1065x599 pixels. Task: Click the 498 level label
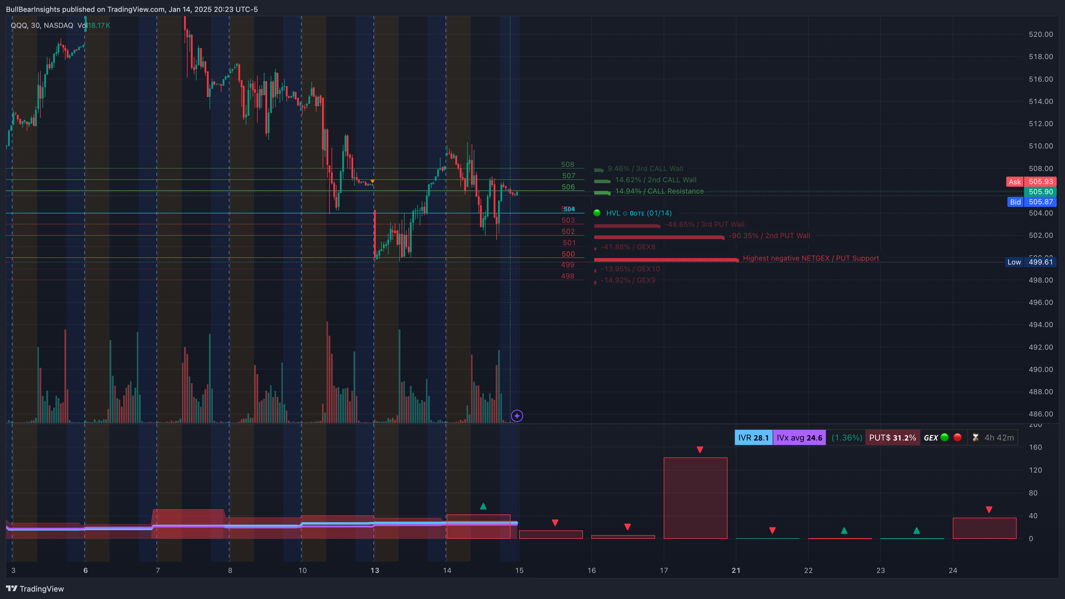[x=568, y=276]
